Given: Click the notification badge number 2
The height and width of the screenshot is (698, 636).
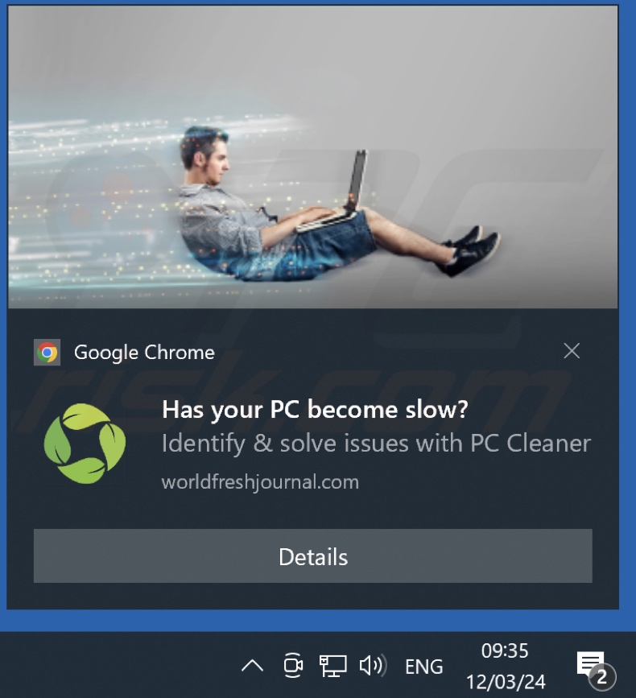Looking at the screenshot, I should click(602, 677).
